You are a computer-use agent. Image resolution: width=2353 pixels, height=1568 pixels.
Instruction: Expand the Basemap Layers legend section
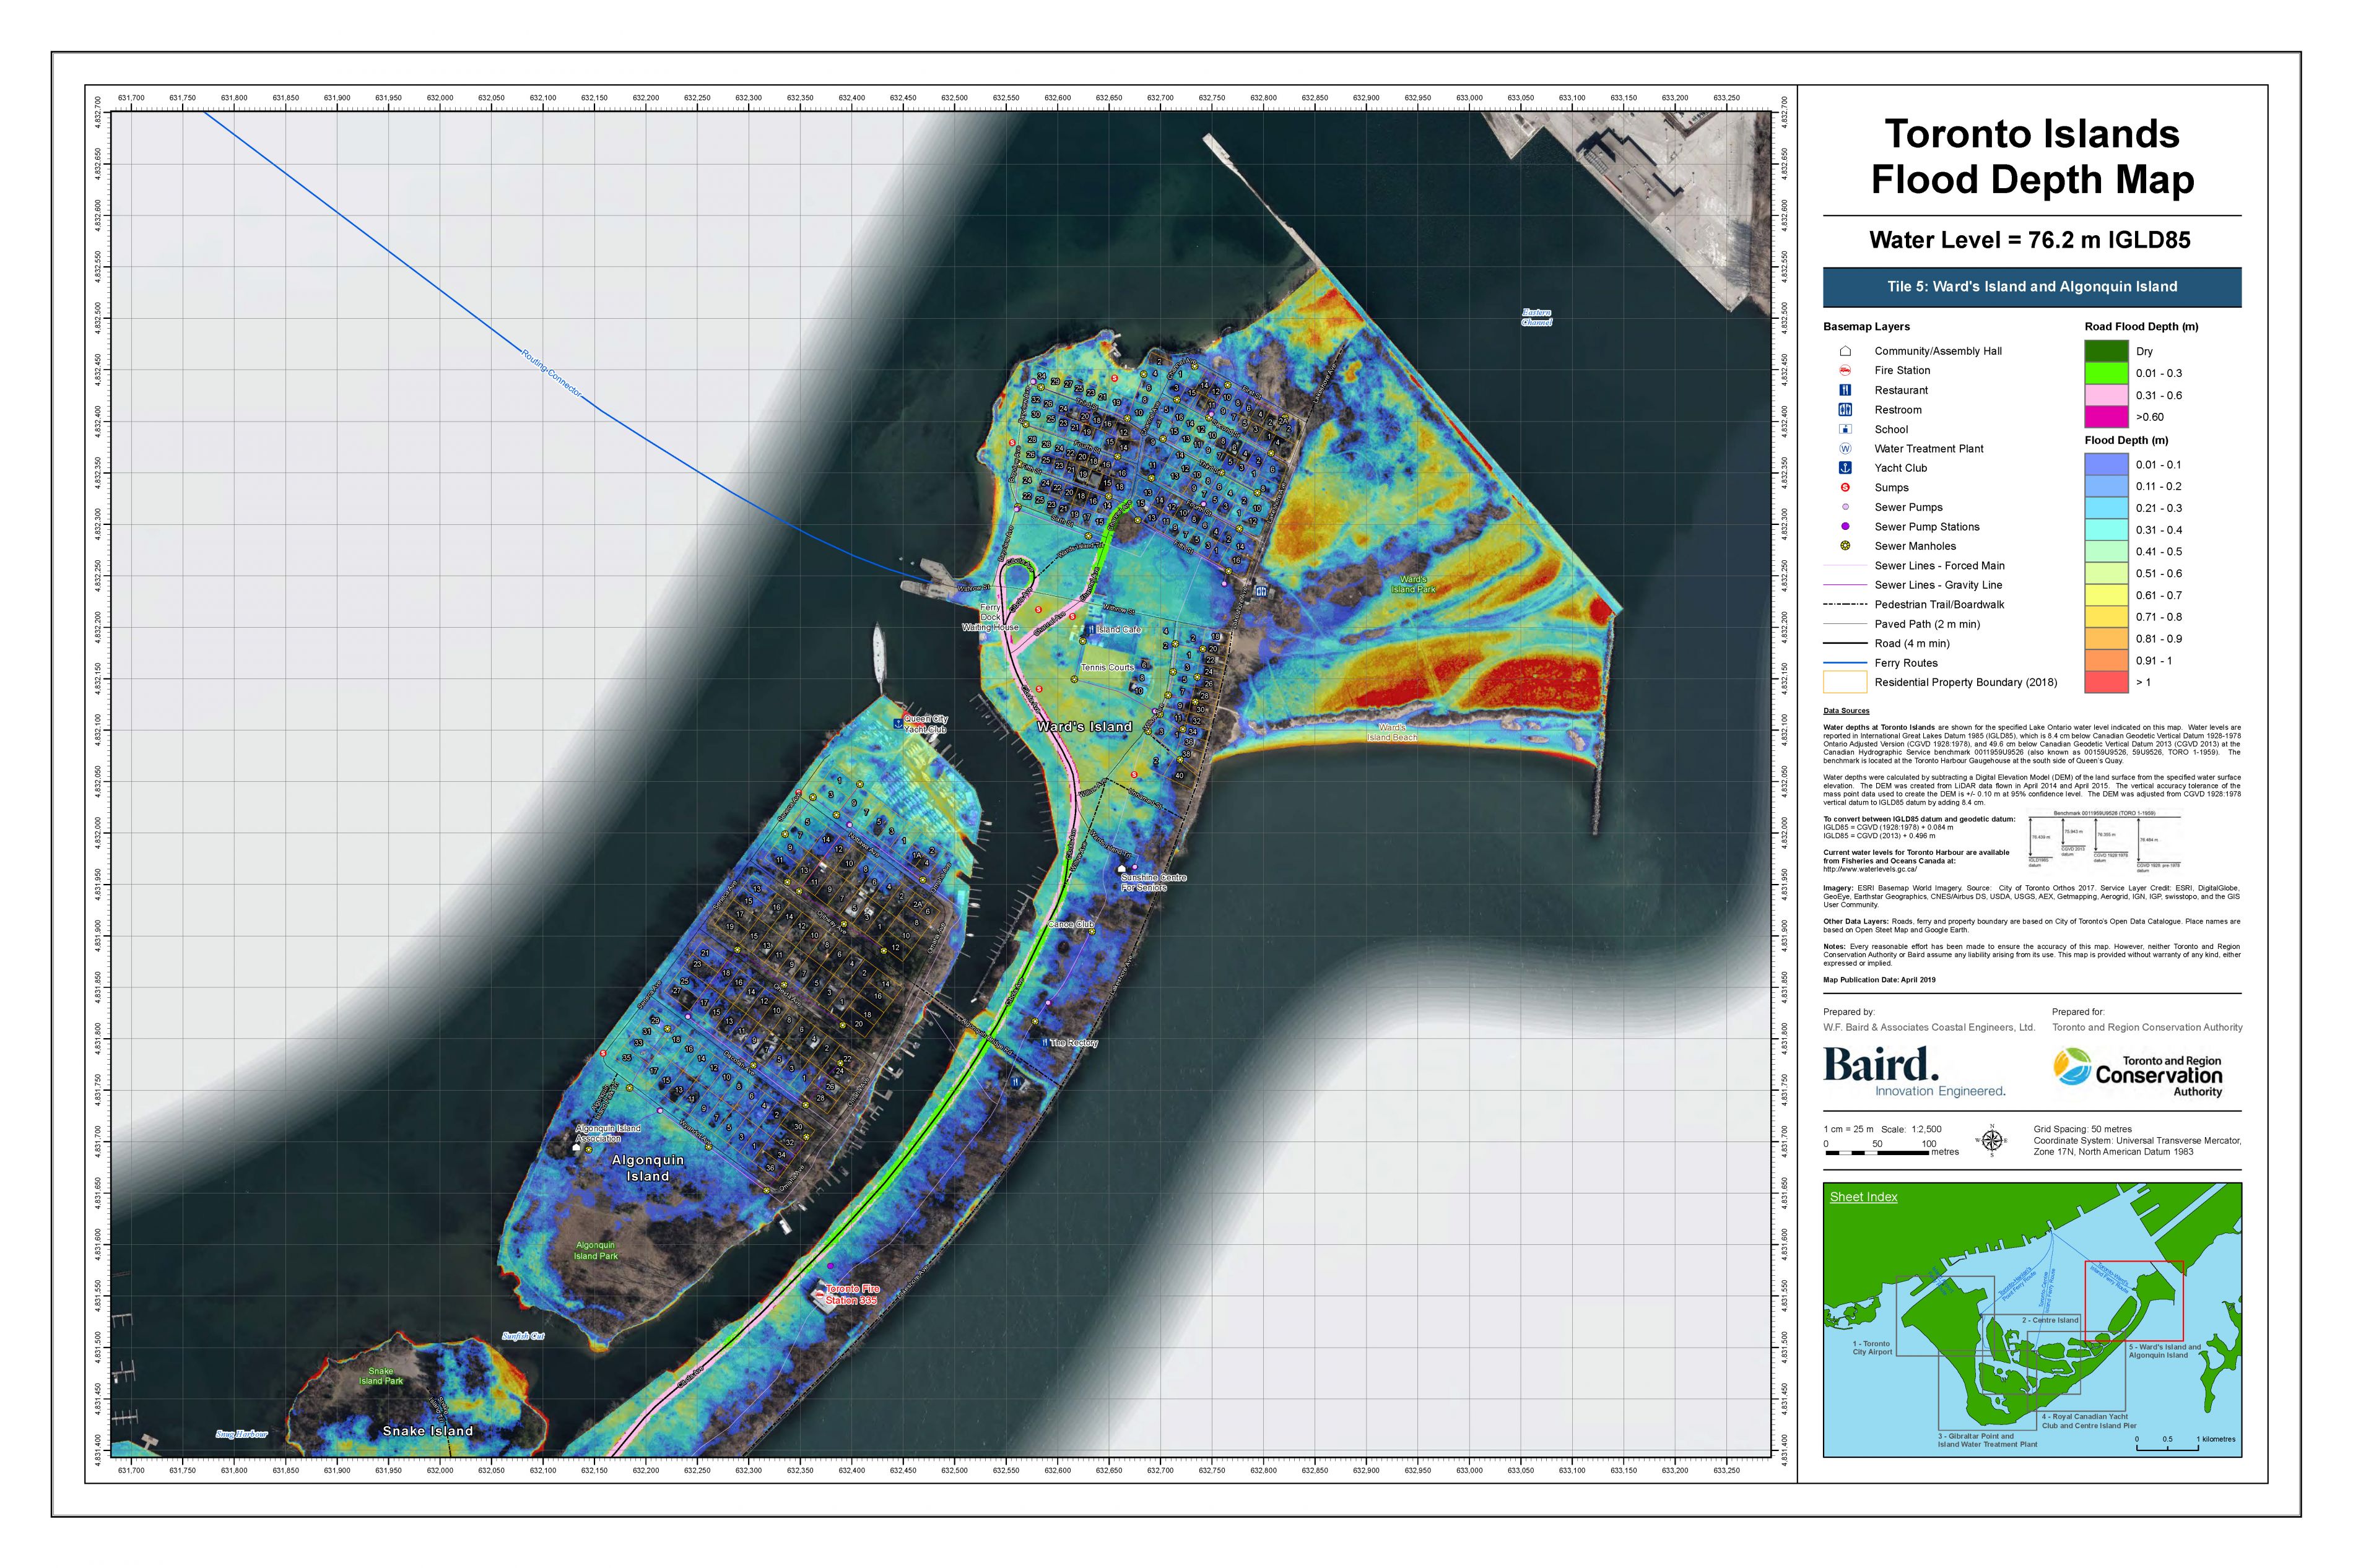point(1866,326)
